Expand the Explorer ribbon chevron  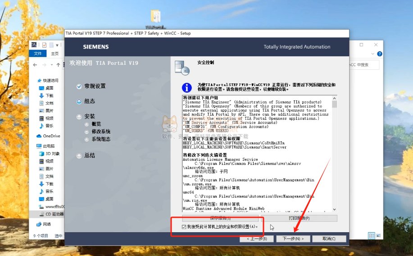[373, 54]
